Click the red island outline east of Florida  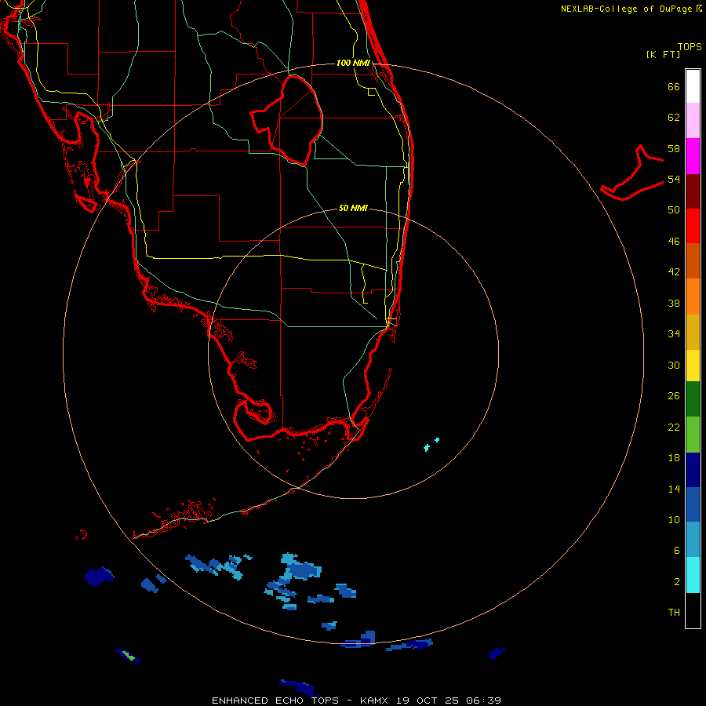[x=632, y=173]
